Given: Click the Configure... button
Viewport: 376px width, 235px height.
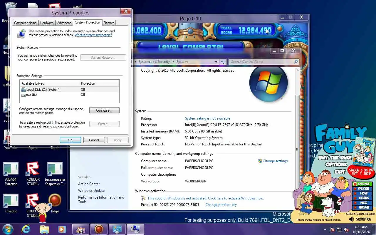Looking at the screenshot, I should [x=104, y=110].
